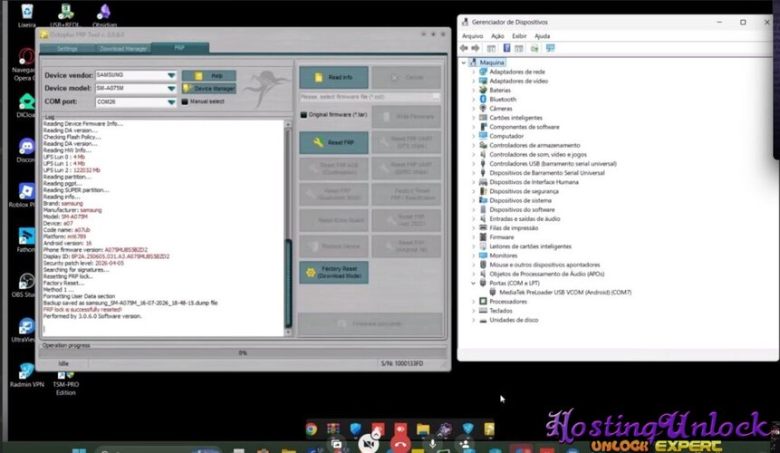This screenshot has width=780, height=453.
Task: Switch to the Download Manager tab
Action: point(123,48)
